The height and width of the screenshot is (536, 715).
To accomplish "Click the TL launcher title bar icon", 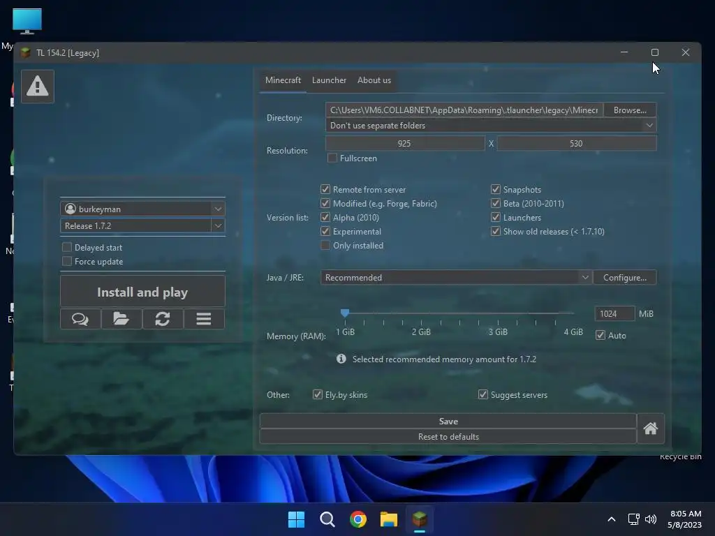I will [x=26, y=53].
